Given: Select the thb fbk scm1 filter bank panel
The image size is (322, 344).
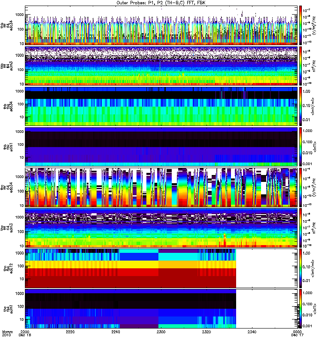Looking at the screenshot, I should point(161,147).
